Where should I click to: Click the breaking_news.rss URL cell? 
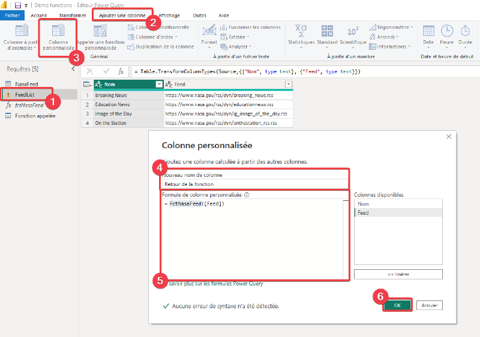229,95
